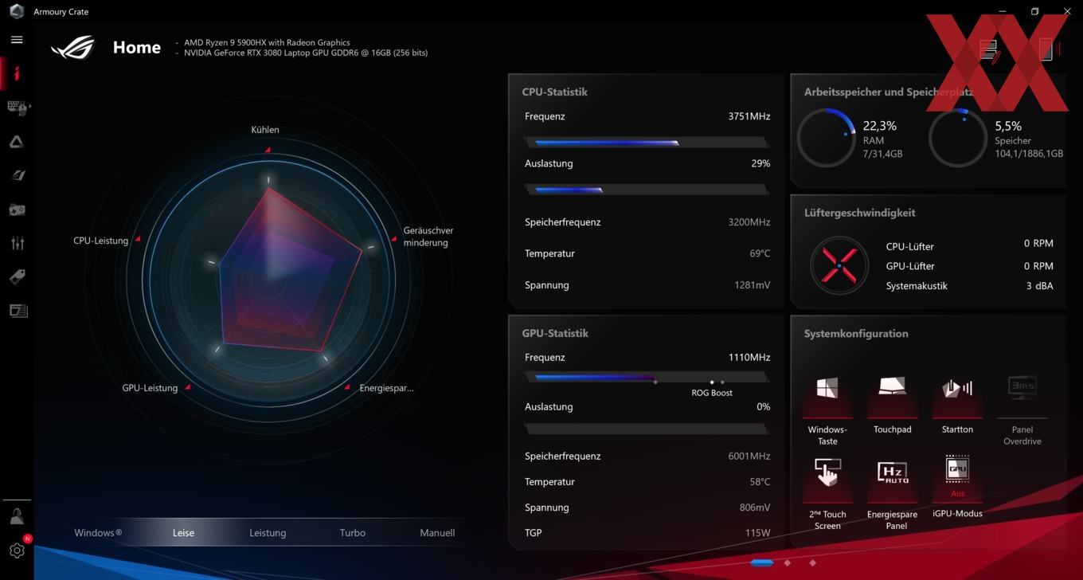Image resolution: width=1083 pixels, height=580 pixels.
Task: Click the Lüftergeschwindigkeit panel heading
Action: click(x=859, y=213)
